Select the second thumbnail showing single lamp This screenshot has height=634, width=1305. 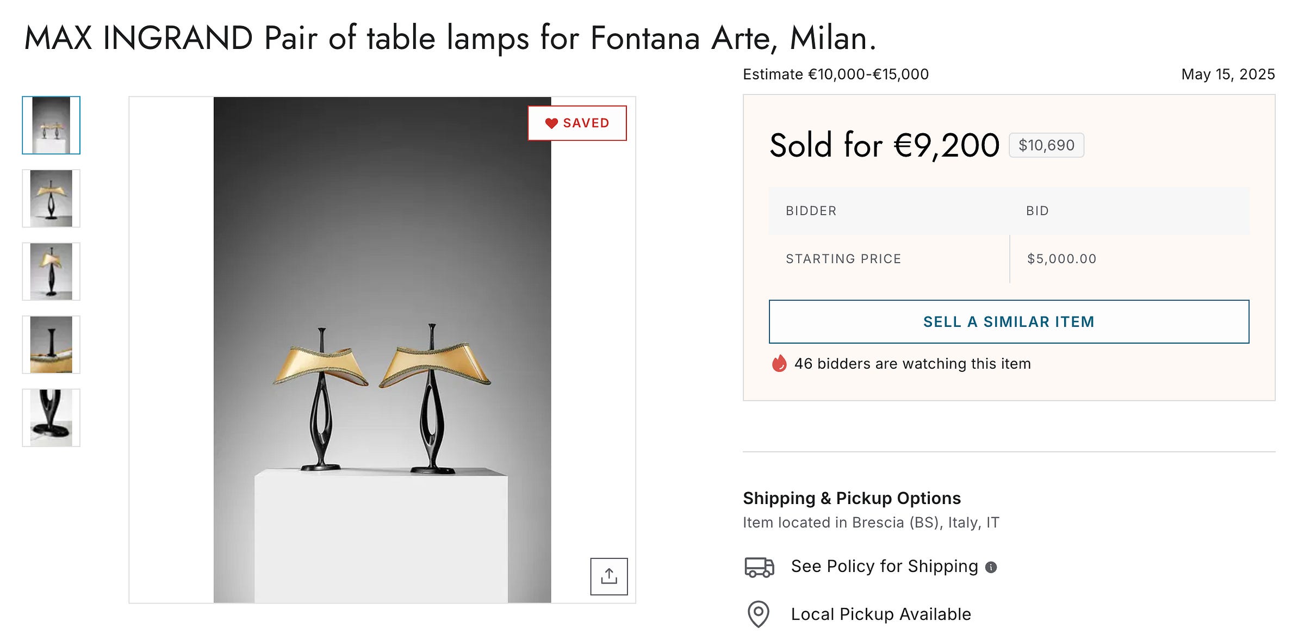pyautogui.click(x=51, y=198)
